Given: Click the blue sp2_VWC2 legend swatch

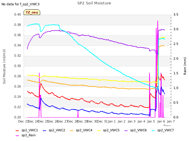Looking at the screenshot, I should (x=45, y=130).
